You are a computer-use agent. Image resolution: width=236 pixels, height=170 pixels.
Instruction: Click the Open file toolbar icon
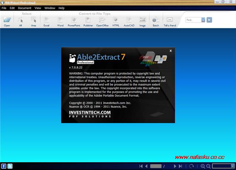7,20
